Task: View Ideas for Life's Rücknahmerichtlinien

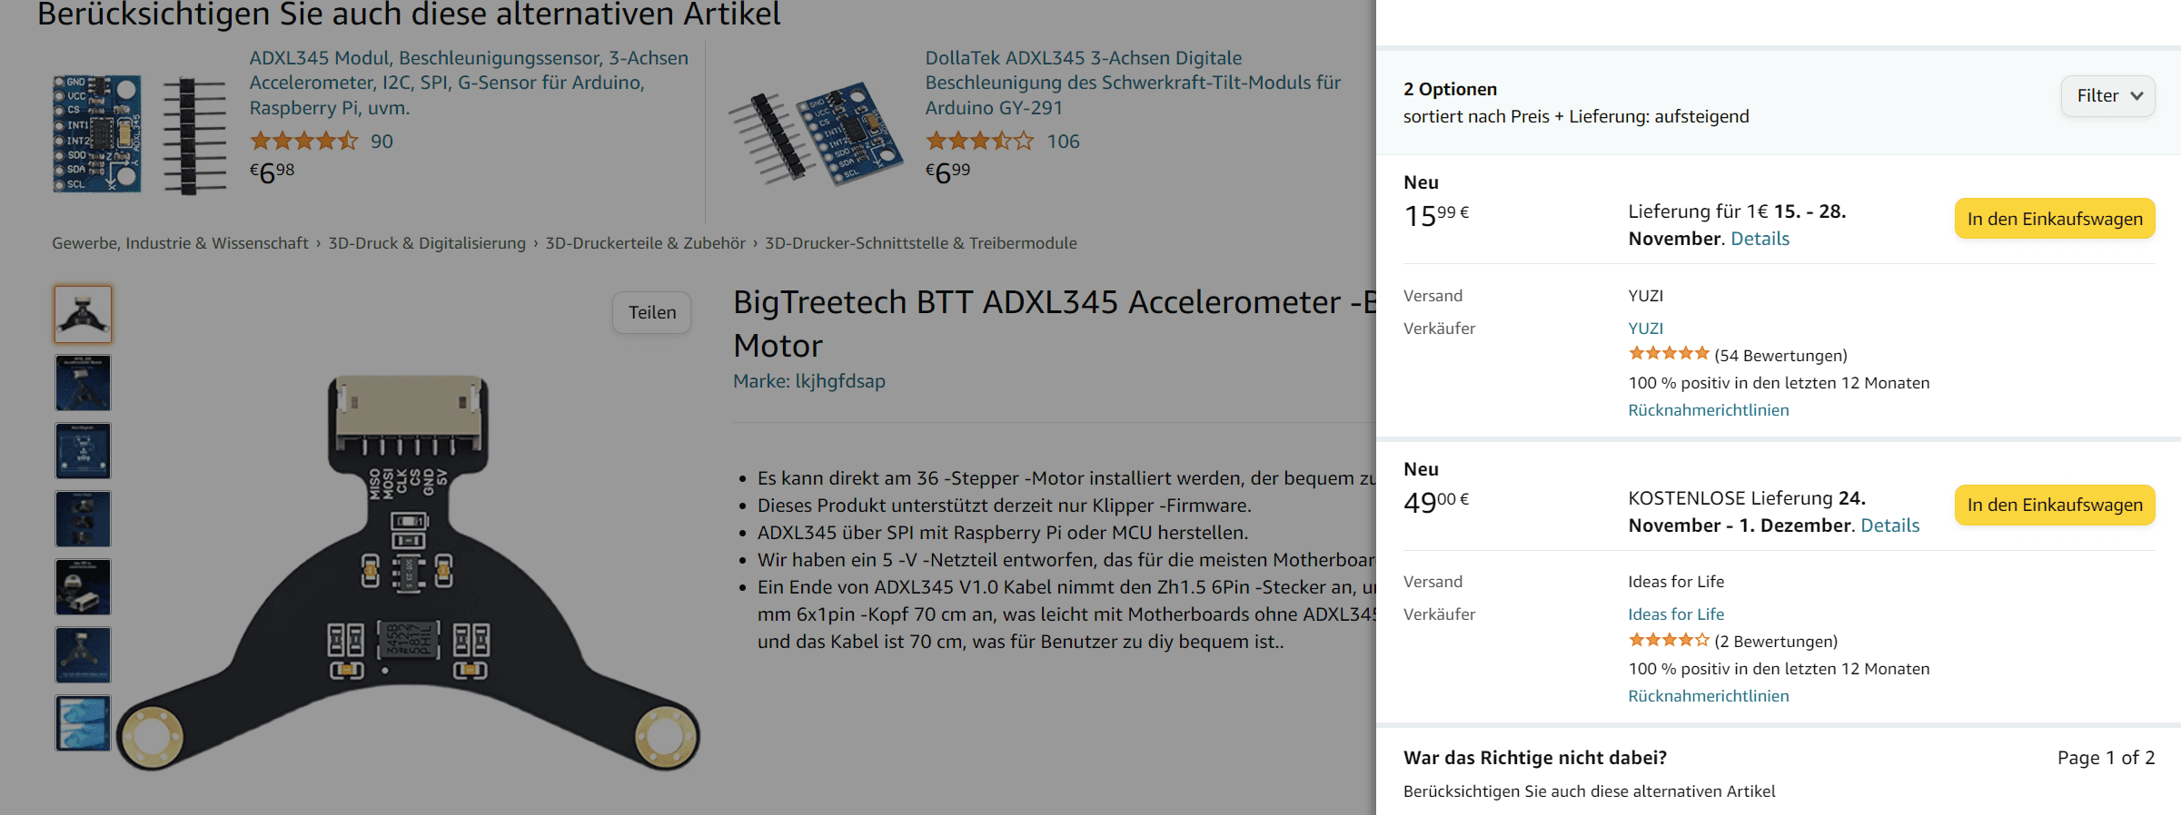Action: click(x=1708, y=696)
